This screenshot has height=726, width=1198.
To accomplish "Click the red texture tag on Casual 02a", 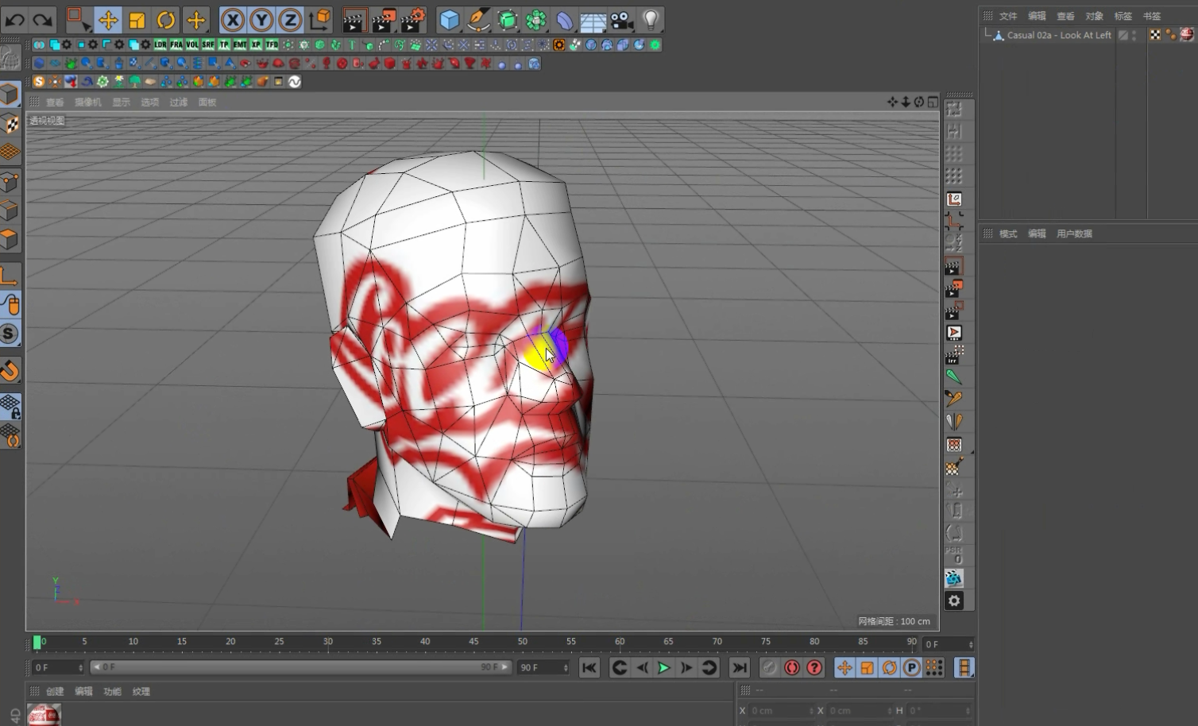I will 1187,35.
